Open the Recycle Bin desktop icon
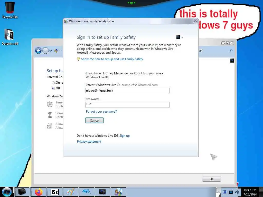Viewport: 263px width, 197px height. click(x=10, y=10)
